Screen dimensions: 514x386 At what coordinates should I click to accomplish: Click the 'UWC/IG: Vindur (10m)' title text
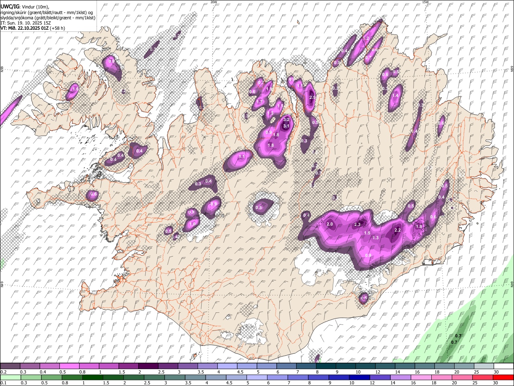[x=25, y=6]
